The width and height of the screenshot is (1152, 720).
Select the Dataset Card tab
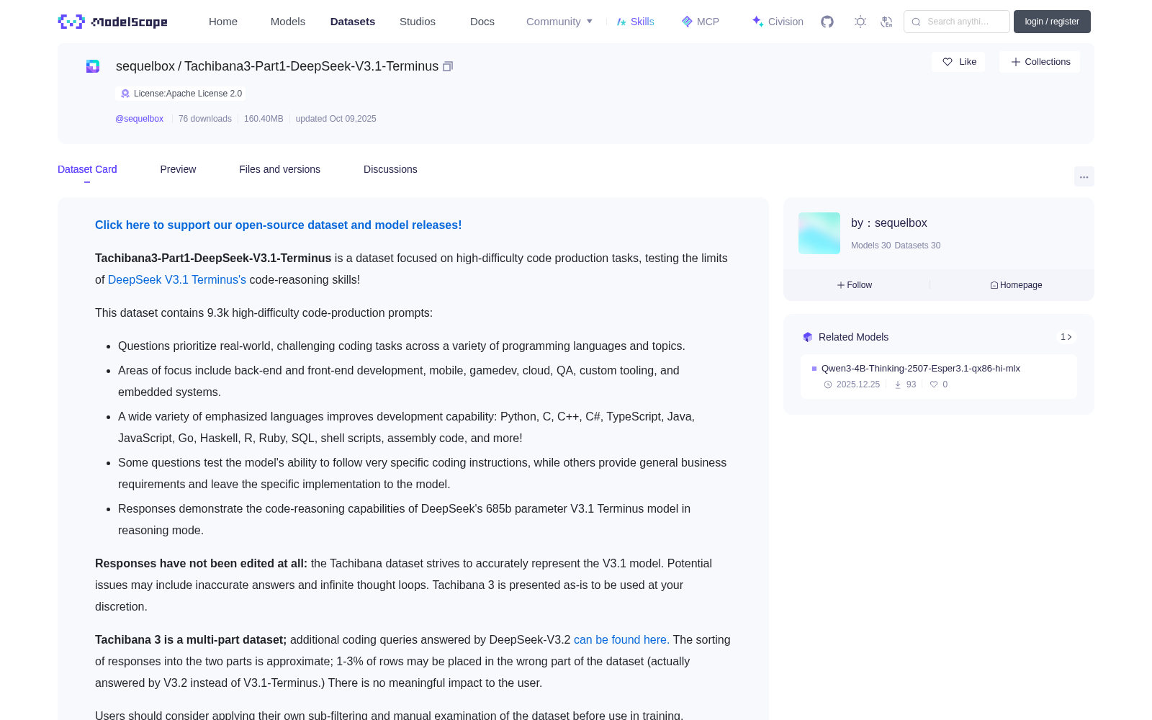(87, 169)
